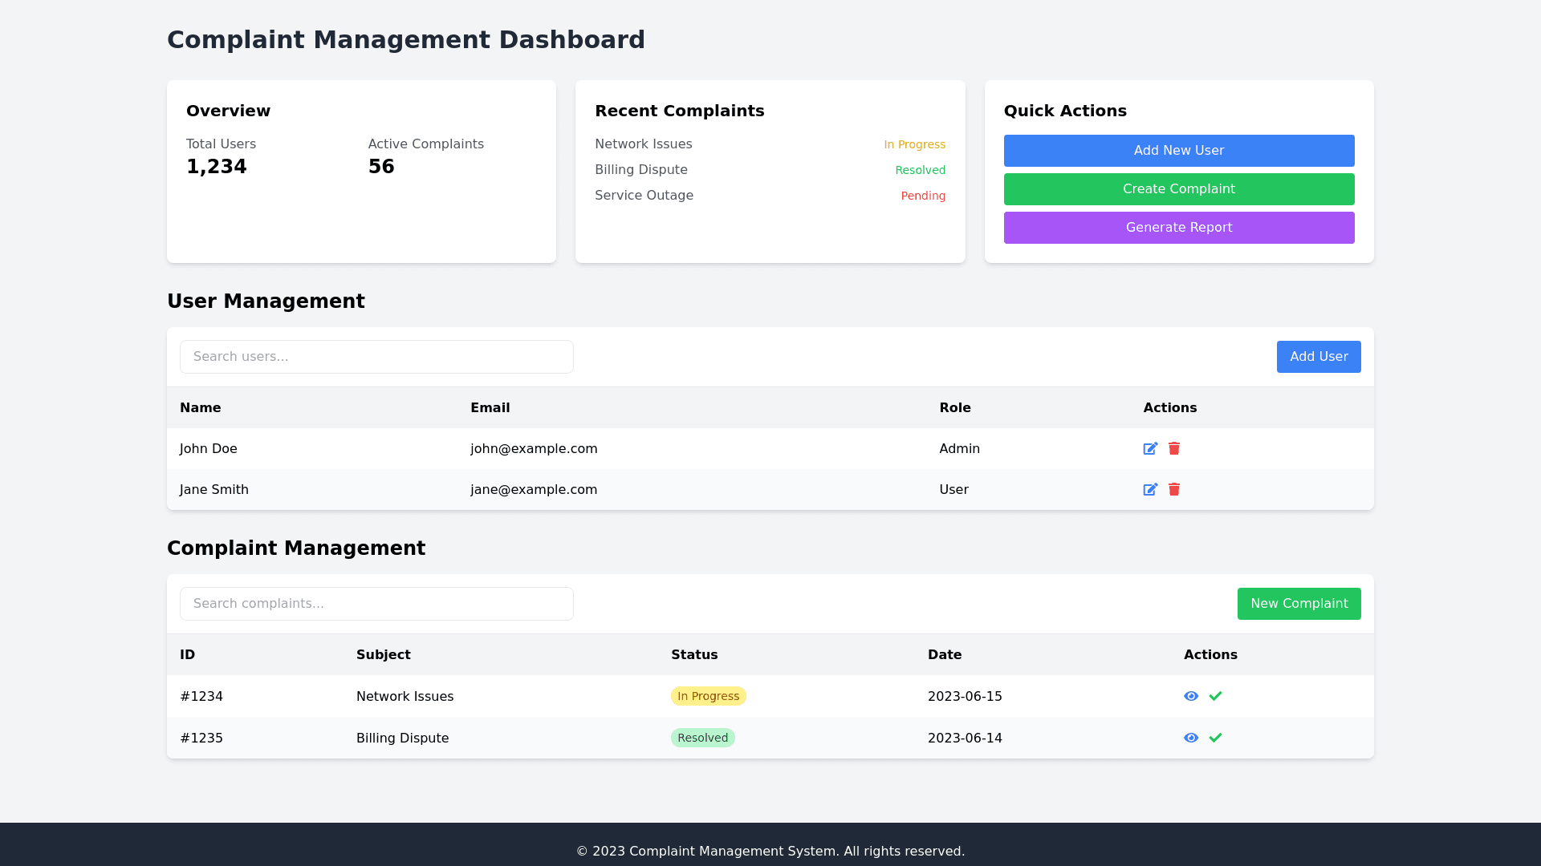1541x866 pixels.
Task: Select Service Outage in Recent Complaints
Action: point(644,196)
